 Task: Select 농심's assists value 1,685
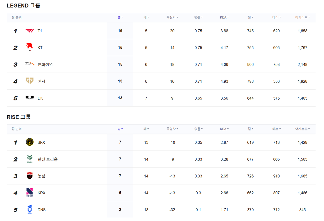[x=302, y=176]
